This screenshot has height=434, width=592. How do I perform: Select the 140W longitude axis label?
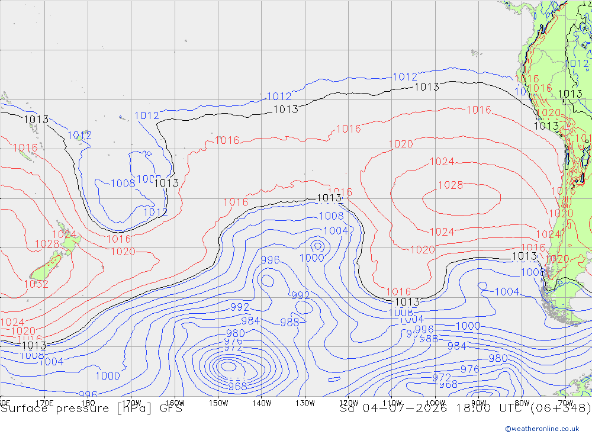(262, 403)
